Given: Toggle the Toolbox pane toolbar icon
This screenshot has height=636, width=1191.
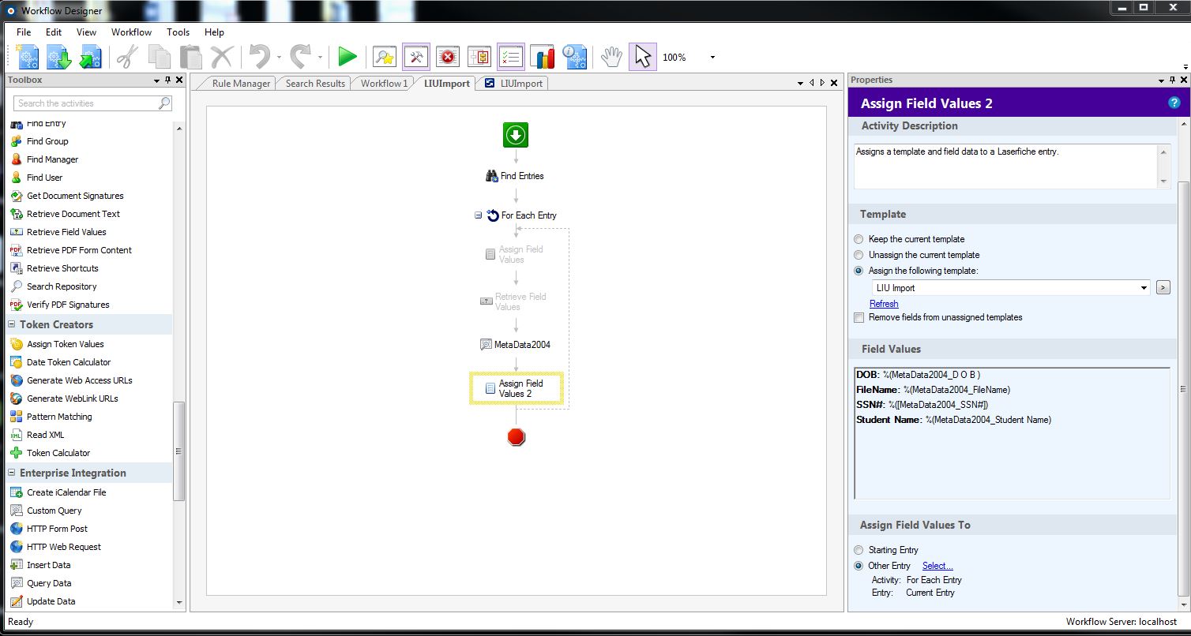Looking at the screenshot, I should tap(416, 57).
